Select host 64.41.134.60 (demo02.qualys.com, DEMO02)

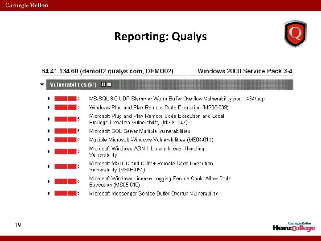107,71
